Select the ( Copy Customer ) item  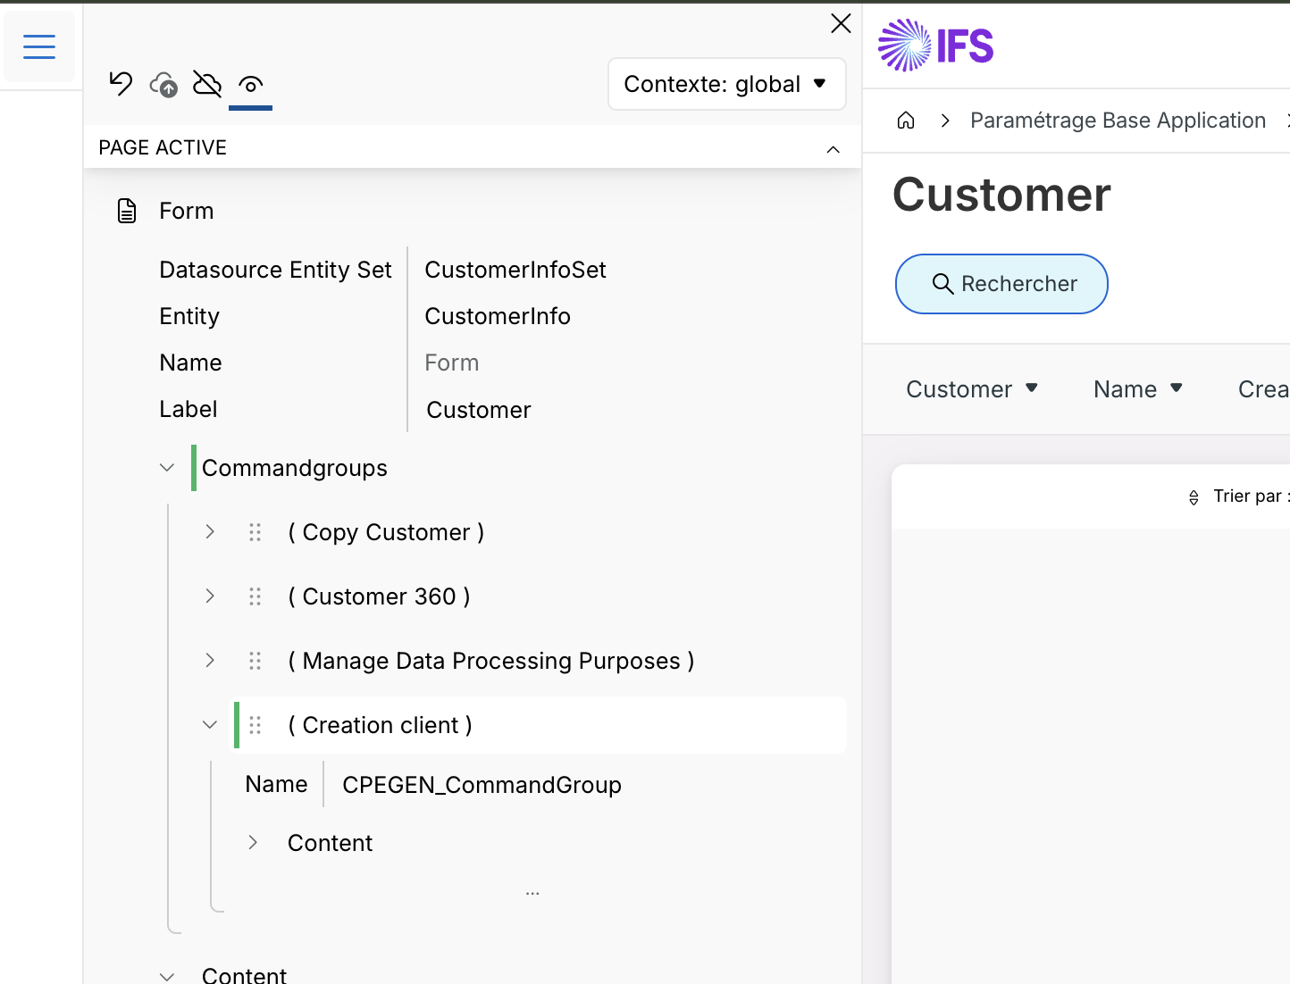point(386,532)
